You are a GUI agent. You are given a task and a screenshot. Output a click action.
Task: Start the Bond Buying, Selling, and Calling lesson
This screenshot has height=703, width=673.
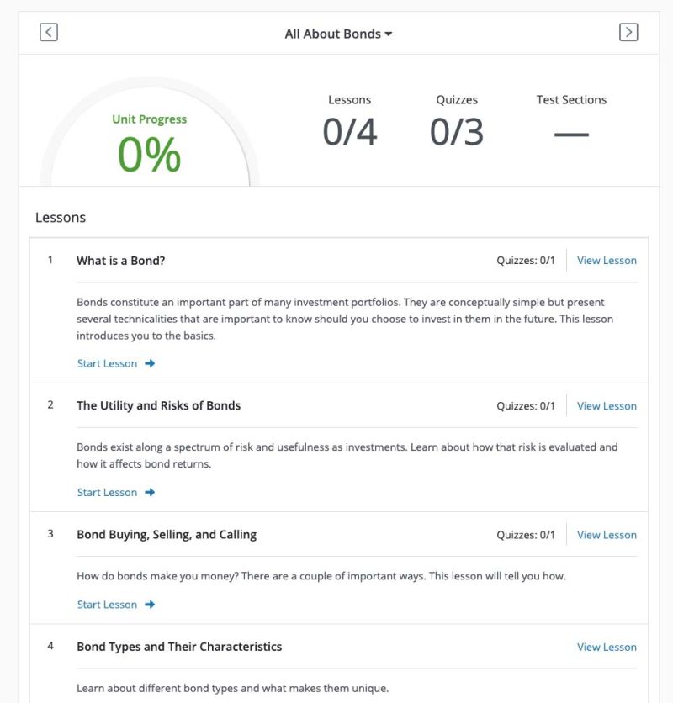(107, 605)
